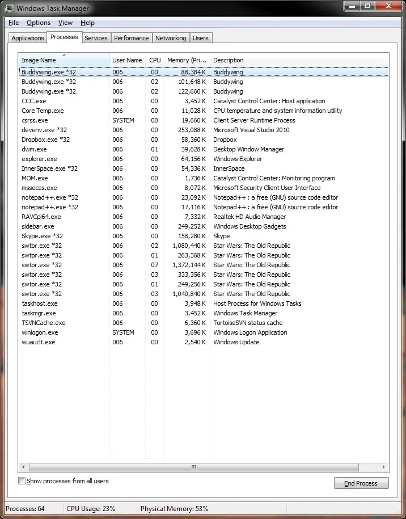Enable Show processes from all users
406x519 pixels.
click(x=22, y=481)
